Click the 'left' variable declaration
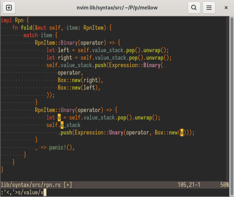This screenshot has height=197, width=234. click(x=63, y=50)
